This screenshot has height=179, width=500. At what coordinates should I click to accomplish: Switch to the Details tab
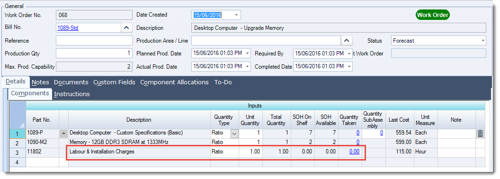(x=15, y=81)
